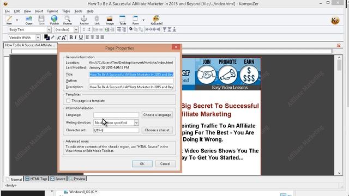Click the decrease font size icon

[59, 38]
